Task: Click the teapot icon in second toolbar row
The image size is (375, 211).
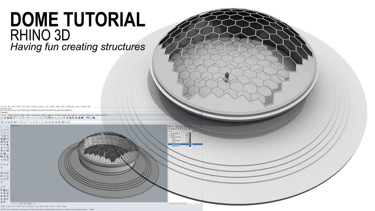Action: point(6,122)
